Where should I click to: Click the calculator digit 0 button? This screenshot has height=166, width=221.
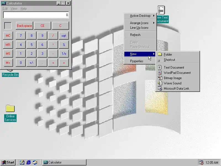click(21, 63)
